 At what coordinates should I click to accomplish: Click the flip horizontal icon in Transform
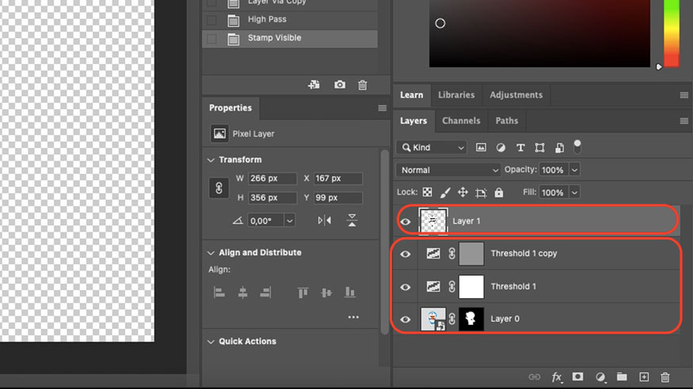click(x=325, y=221)
